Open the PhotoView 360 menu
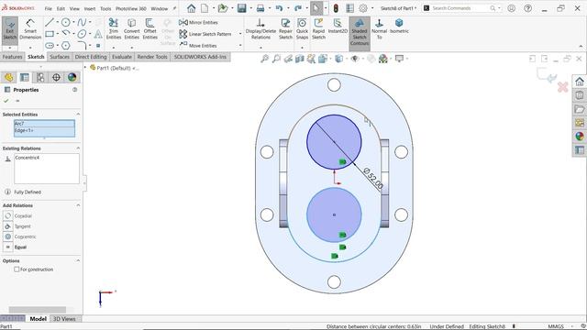This screenshot has height=330, width=587. point(131,8)
